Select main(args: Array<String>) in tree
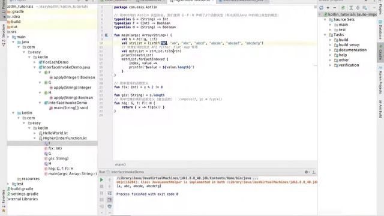Viewport: 384px width, 216px height. point(73,173)
